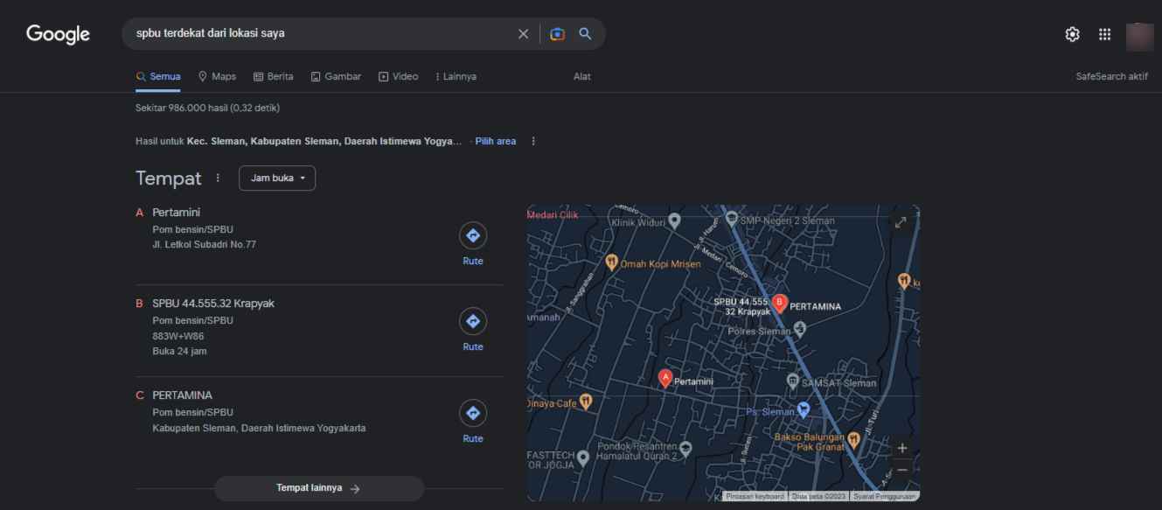The image size is (1162, 510).
Task: Click route icon for PERTAMINA
Action: tap(473, 413)
